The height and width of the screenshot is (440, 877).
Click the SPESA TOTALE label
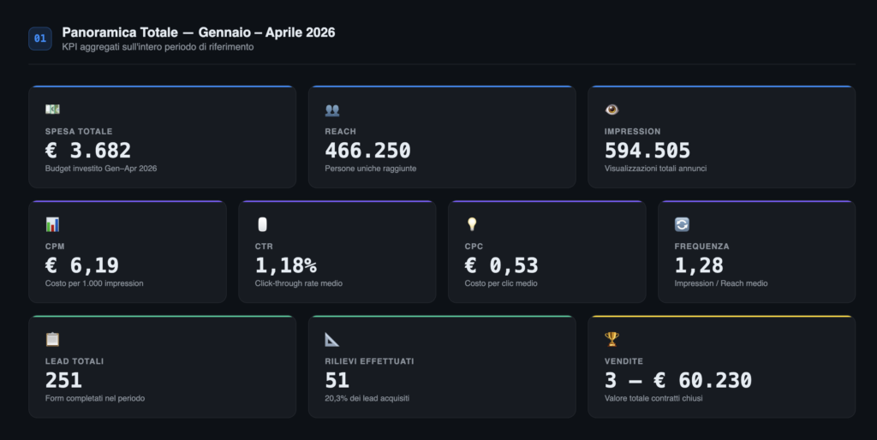pyautogui.click(x=79, y=131)
